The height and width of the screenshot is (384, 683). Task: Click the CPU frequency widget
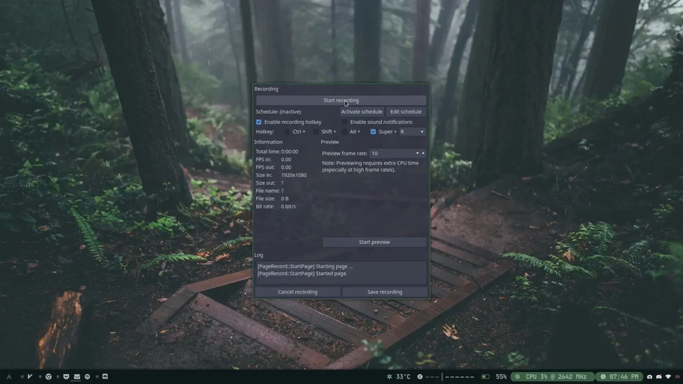551,376
